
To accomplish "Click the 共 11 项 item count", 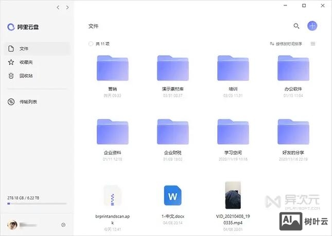I will pos(102,44).
